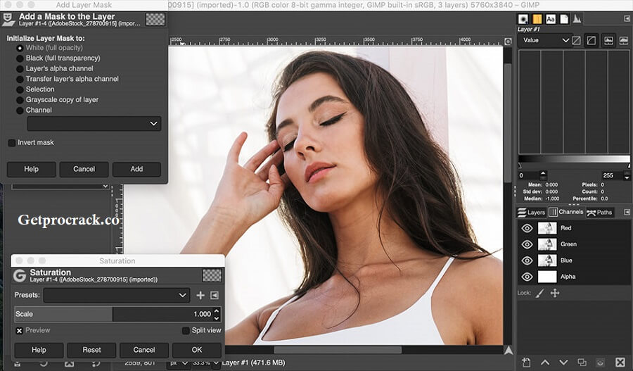This screenshot has height=371, width=633.
Task: Click the navigate image icon at canvas corner
Action: (509, 351)
